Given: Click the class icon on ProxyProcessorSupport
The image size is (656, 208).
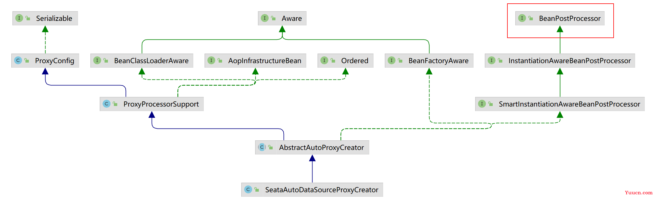Looking at the screenshot, I should click(x=107, y=104).
